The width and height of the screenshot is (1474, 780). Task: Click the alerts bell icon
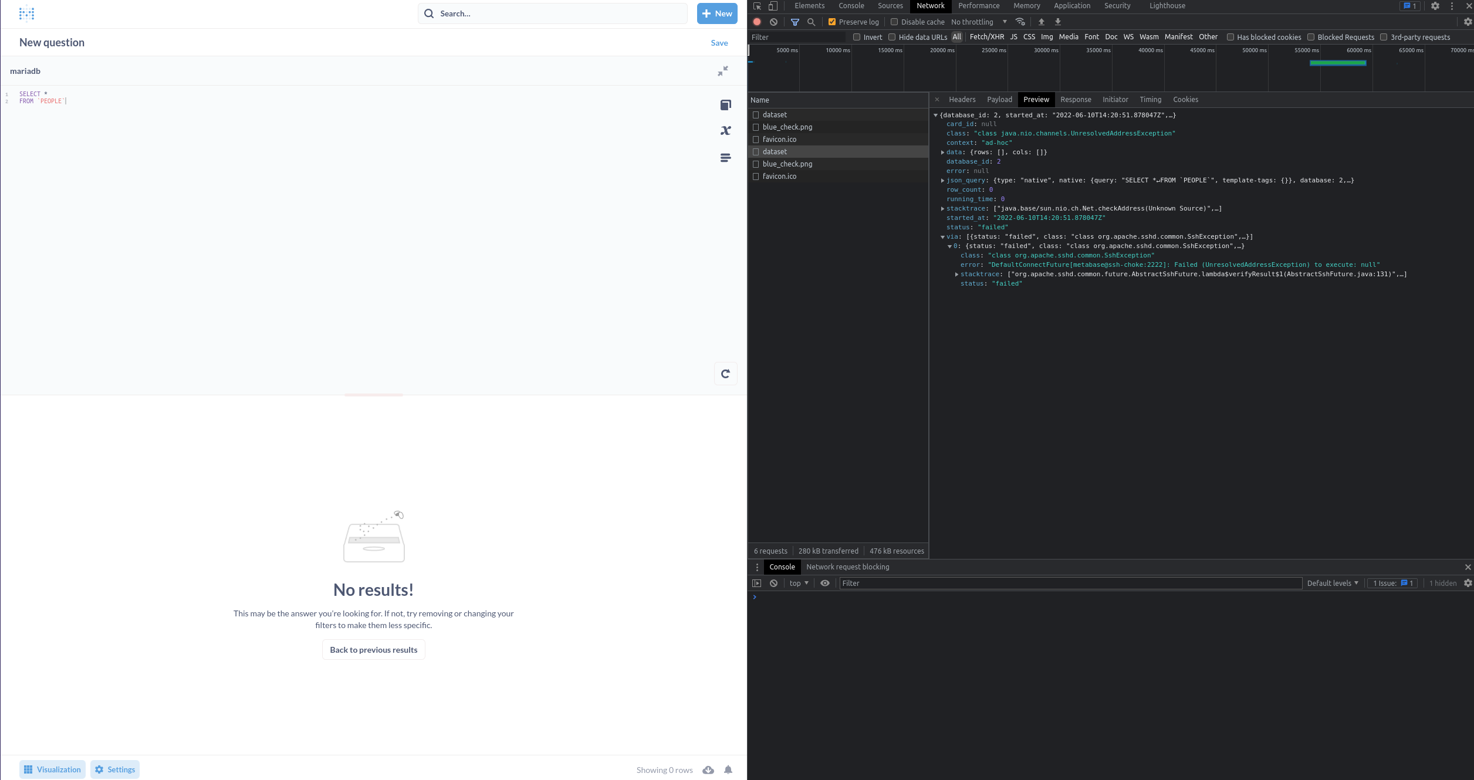(728, 769)
